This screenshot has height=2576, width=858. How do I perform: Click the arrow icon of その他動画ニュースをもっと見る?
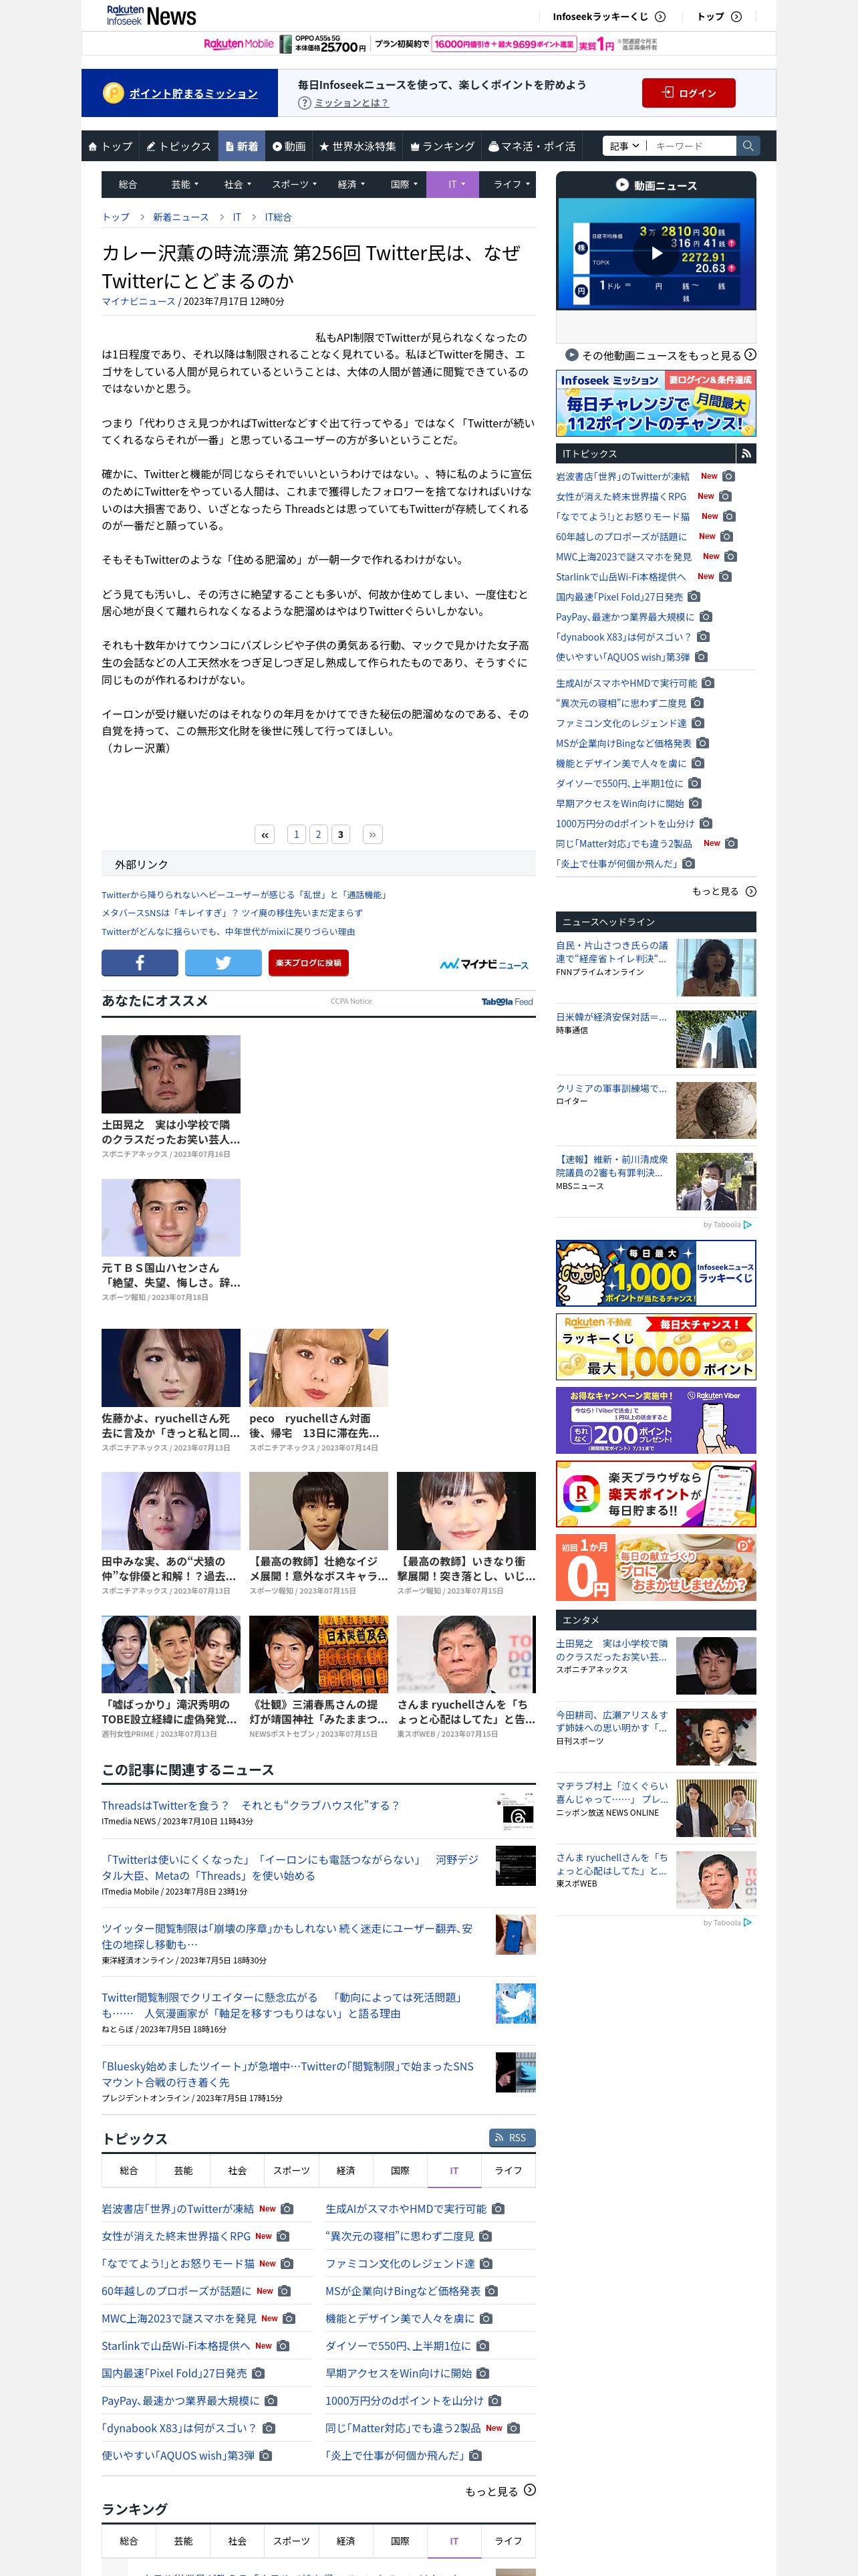[750, 355]
